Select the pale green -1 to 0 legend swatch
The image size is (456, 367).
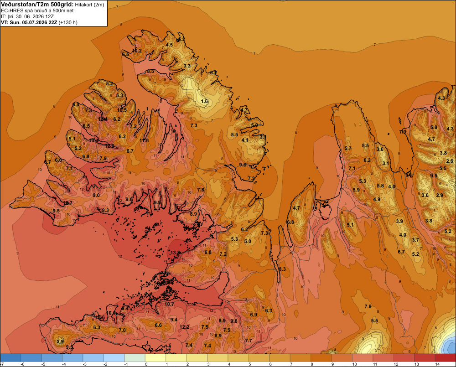click(x=135, y=358)
